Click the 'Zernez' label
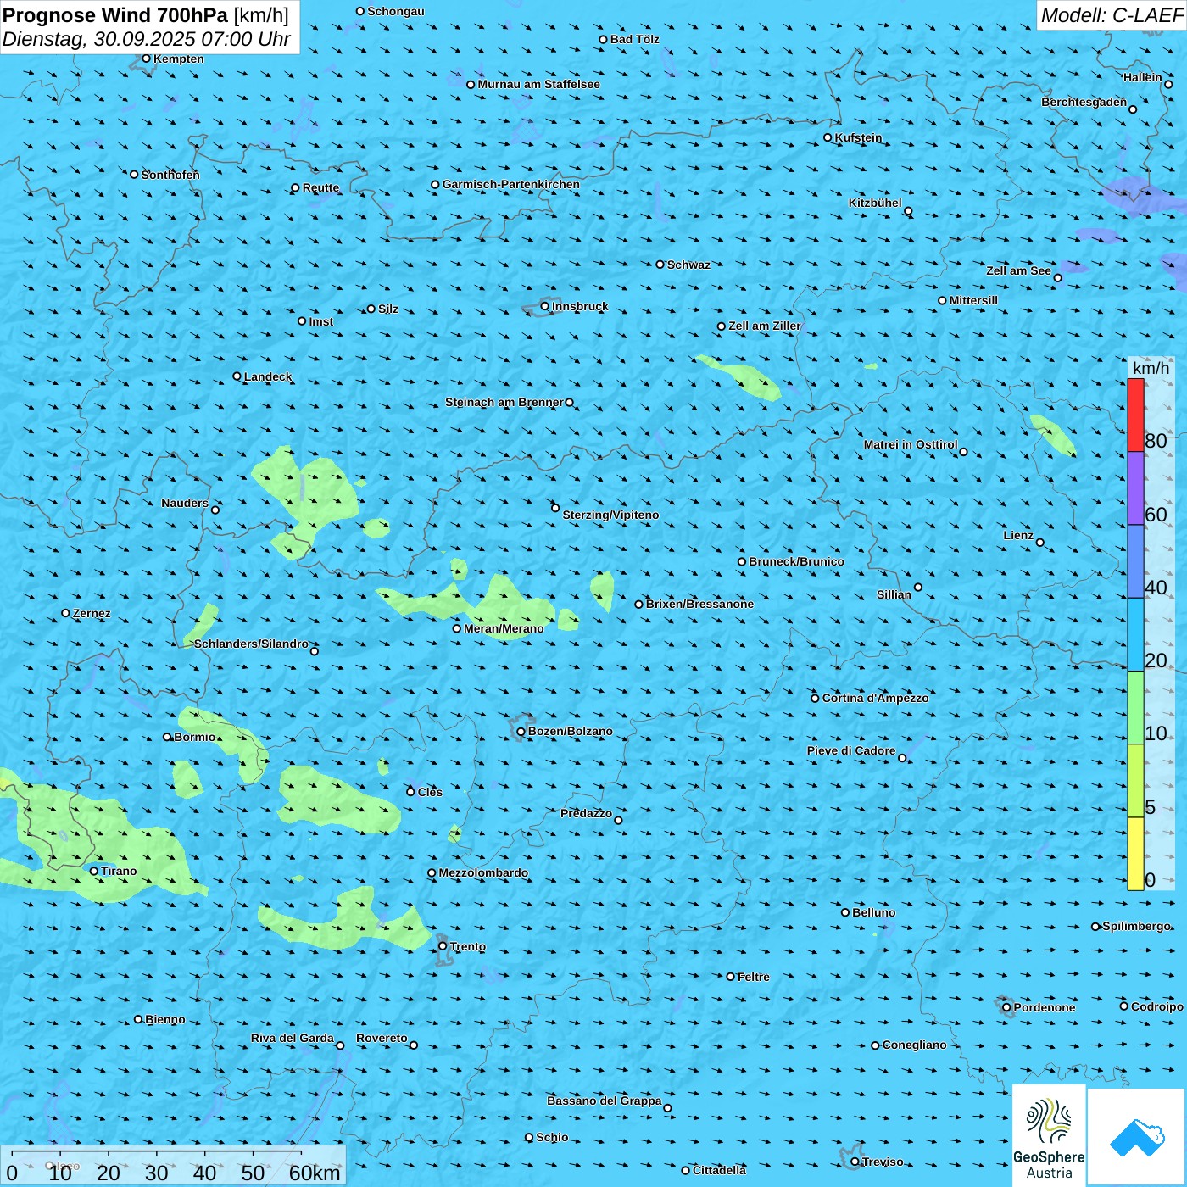1187x1187 pixels. coord(92,613)
